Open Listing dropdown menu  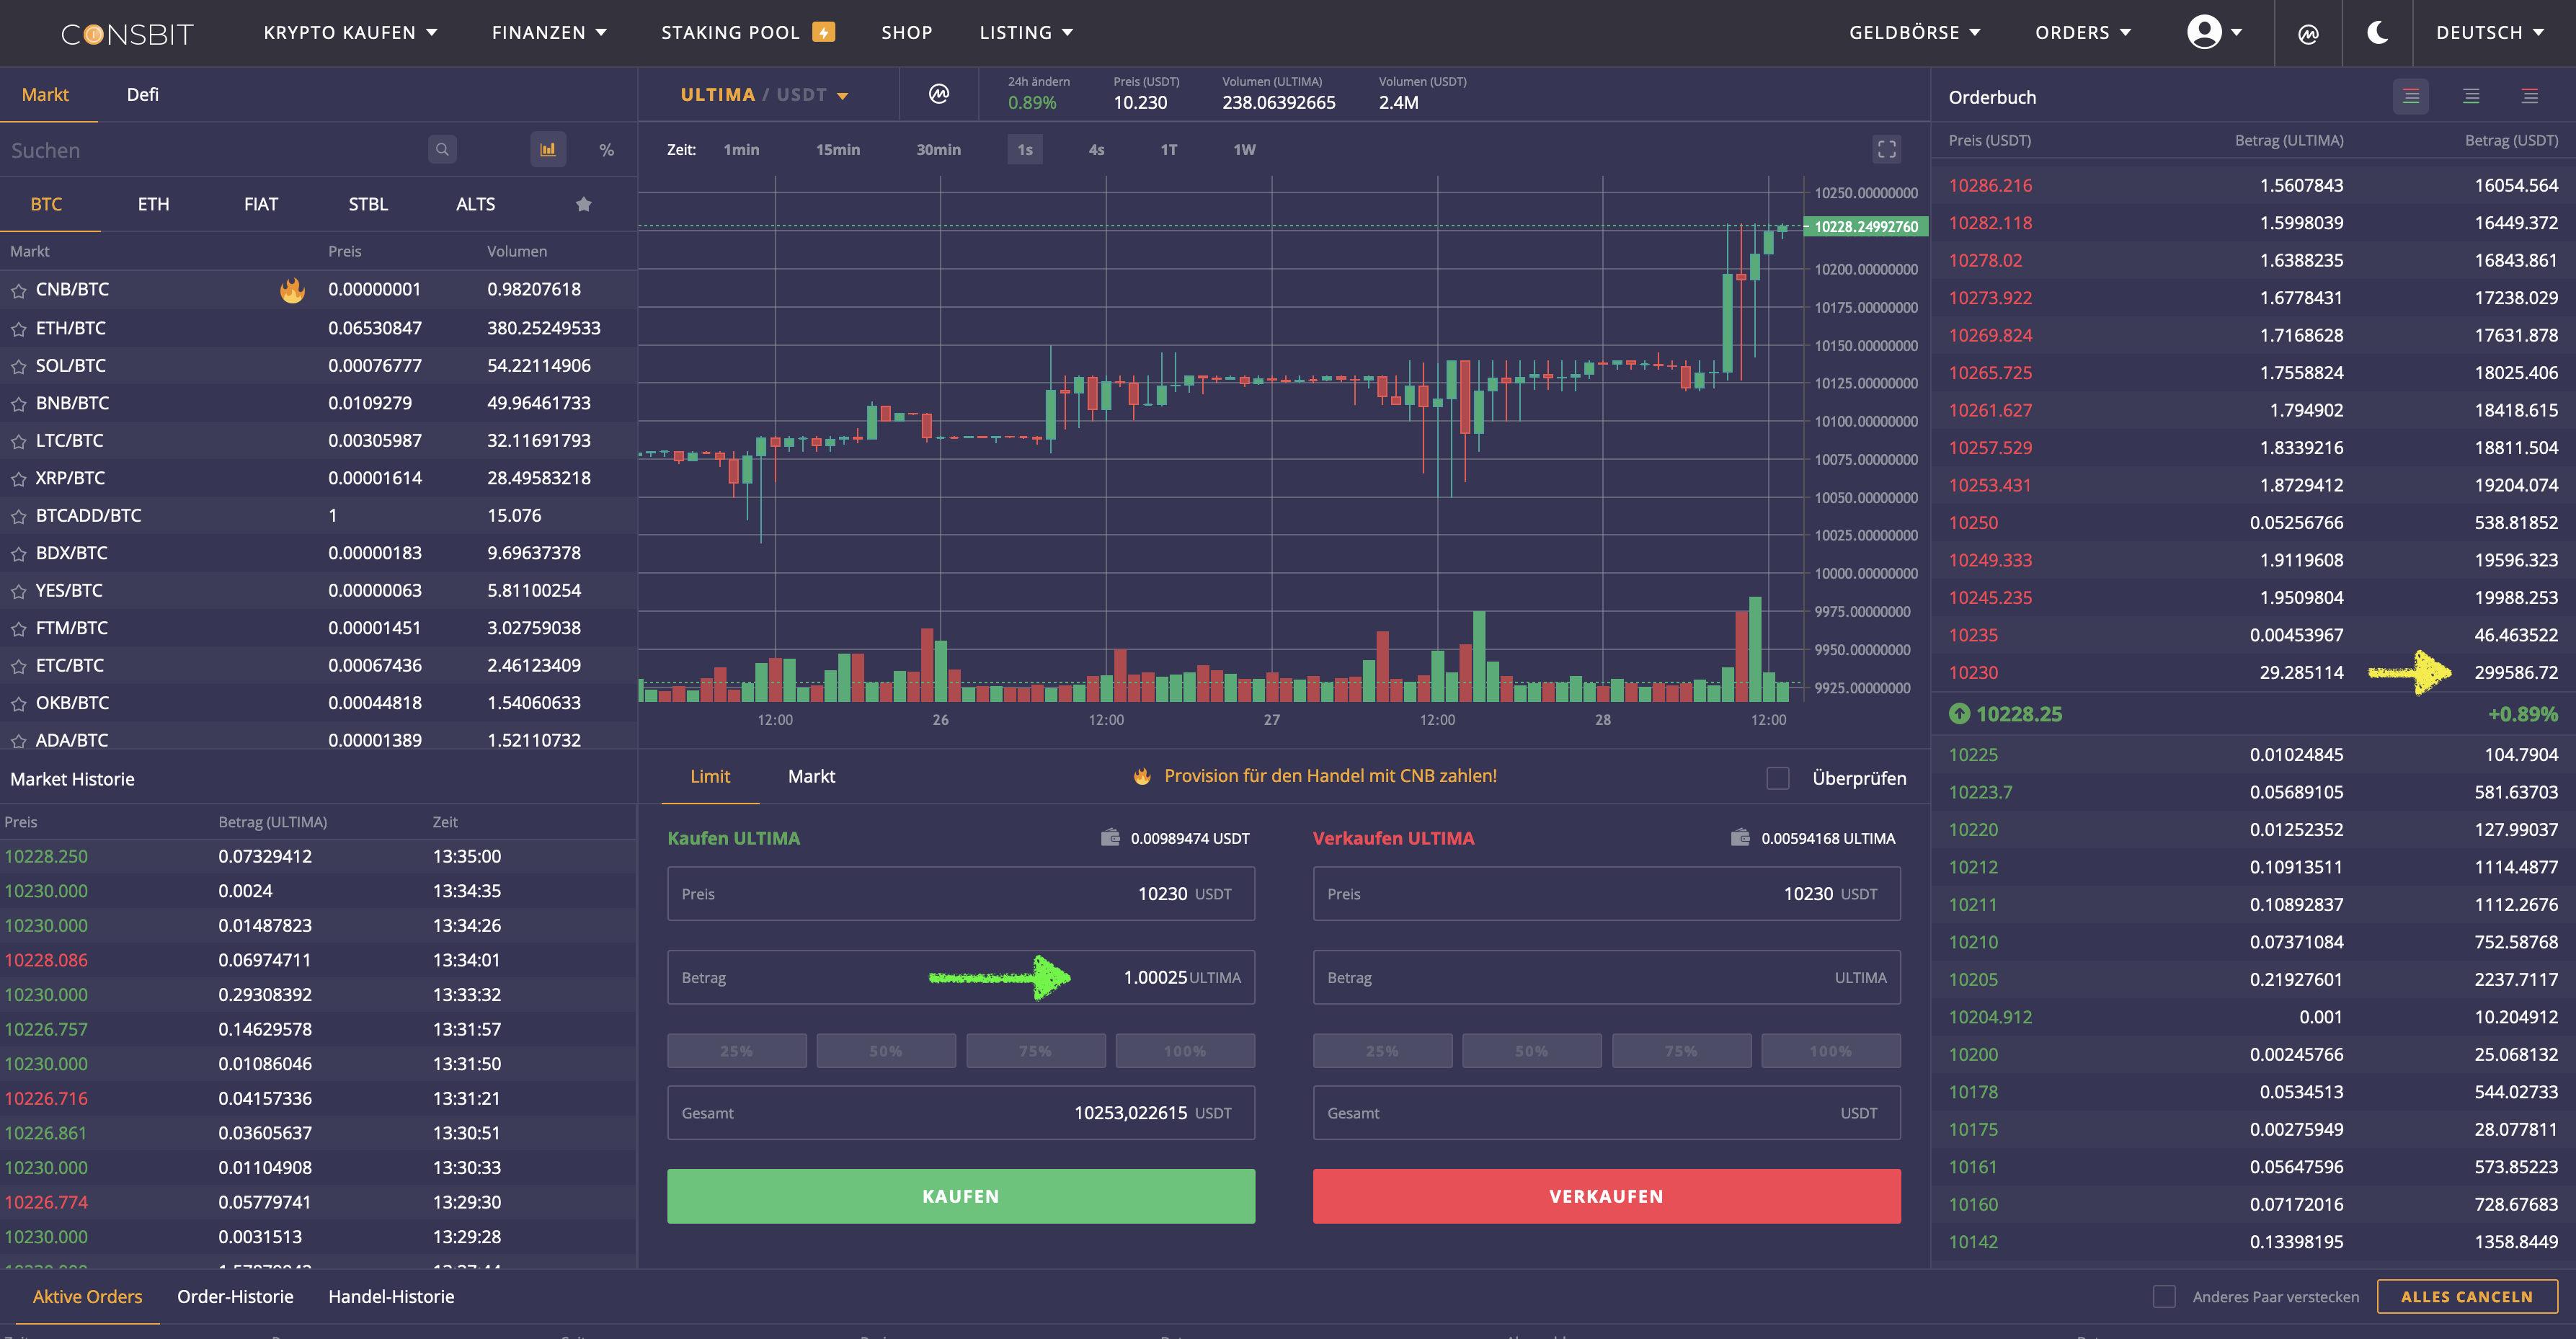1026,33
